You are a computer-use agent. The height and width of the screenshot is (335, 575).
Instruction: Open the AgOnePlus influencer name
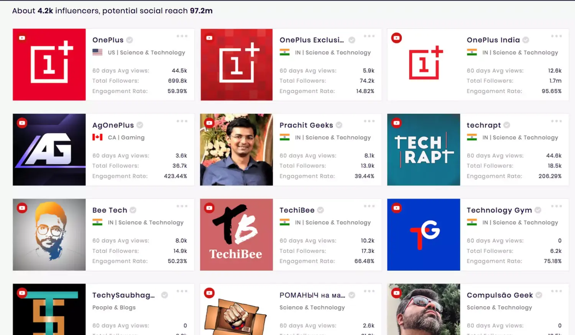(113, 125)
